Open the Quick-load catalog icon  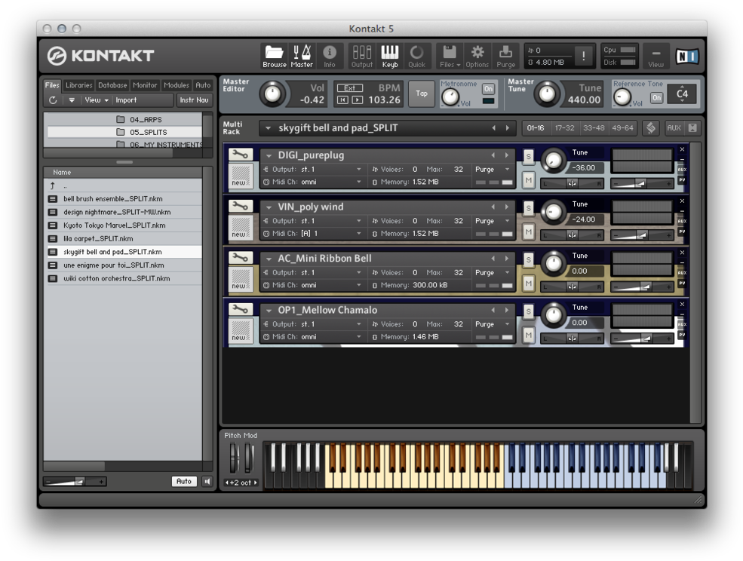pos(417,54)
